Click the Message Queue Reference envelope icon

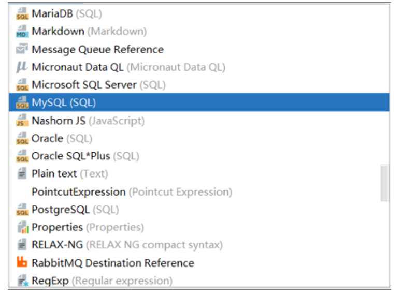tap(22, 50)
